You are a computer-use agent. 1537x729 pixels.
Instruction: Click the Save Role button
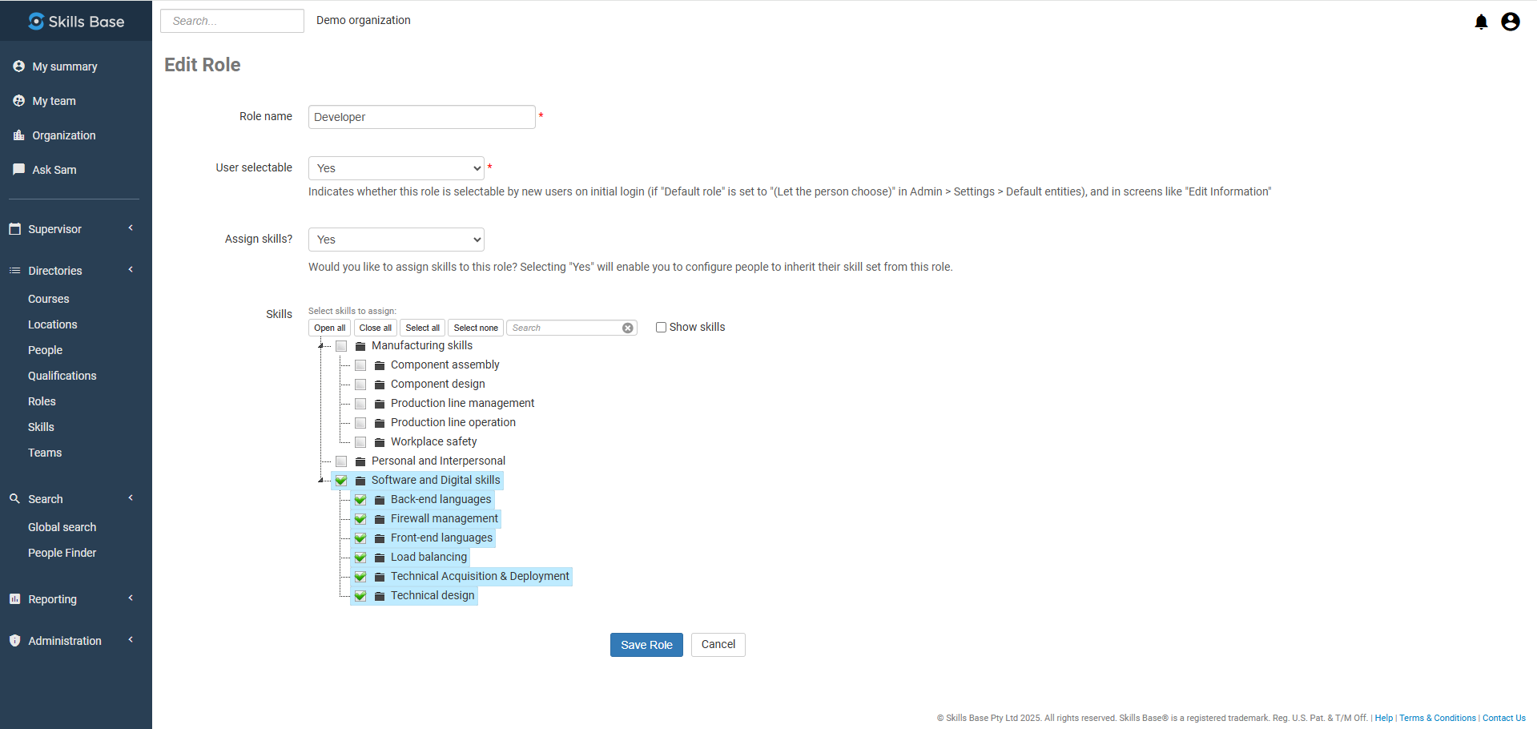point(646,645)
